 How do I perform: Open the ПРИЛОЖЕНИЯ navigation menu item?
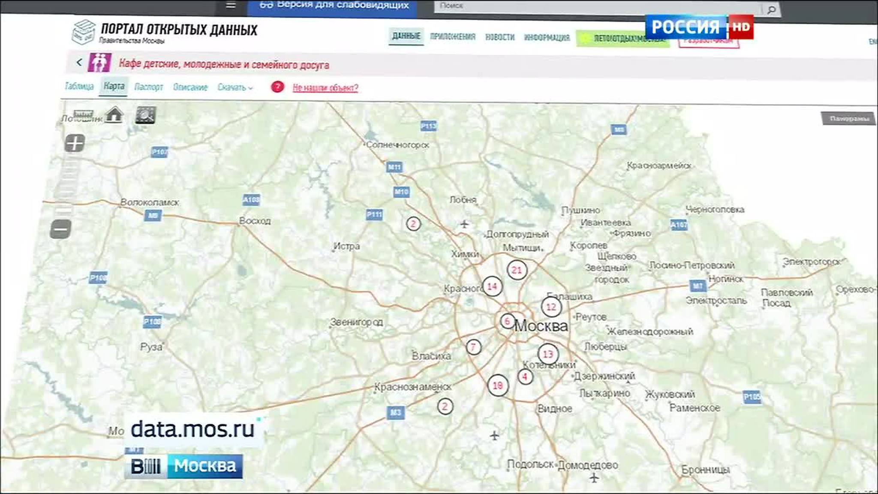point(453,37)
